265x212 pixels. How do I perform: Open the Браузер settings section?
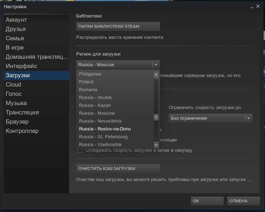tap(36, 122)
